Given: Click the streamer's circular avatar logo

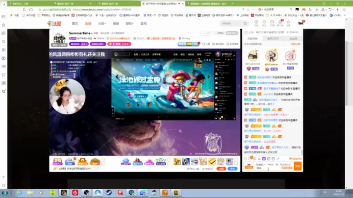Looking at the screenshot, I should pyautogui.click(x=59, y=39).
